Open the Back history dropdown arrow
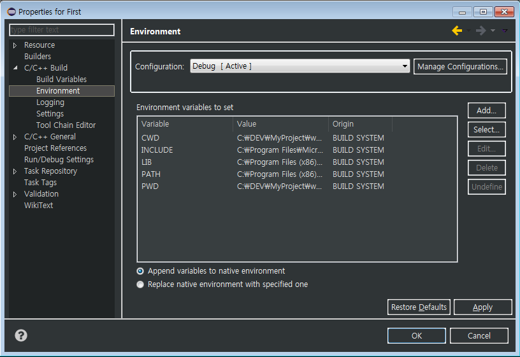The image size is (520, 357). [468, 31]
